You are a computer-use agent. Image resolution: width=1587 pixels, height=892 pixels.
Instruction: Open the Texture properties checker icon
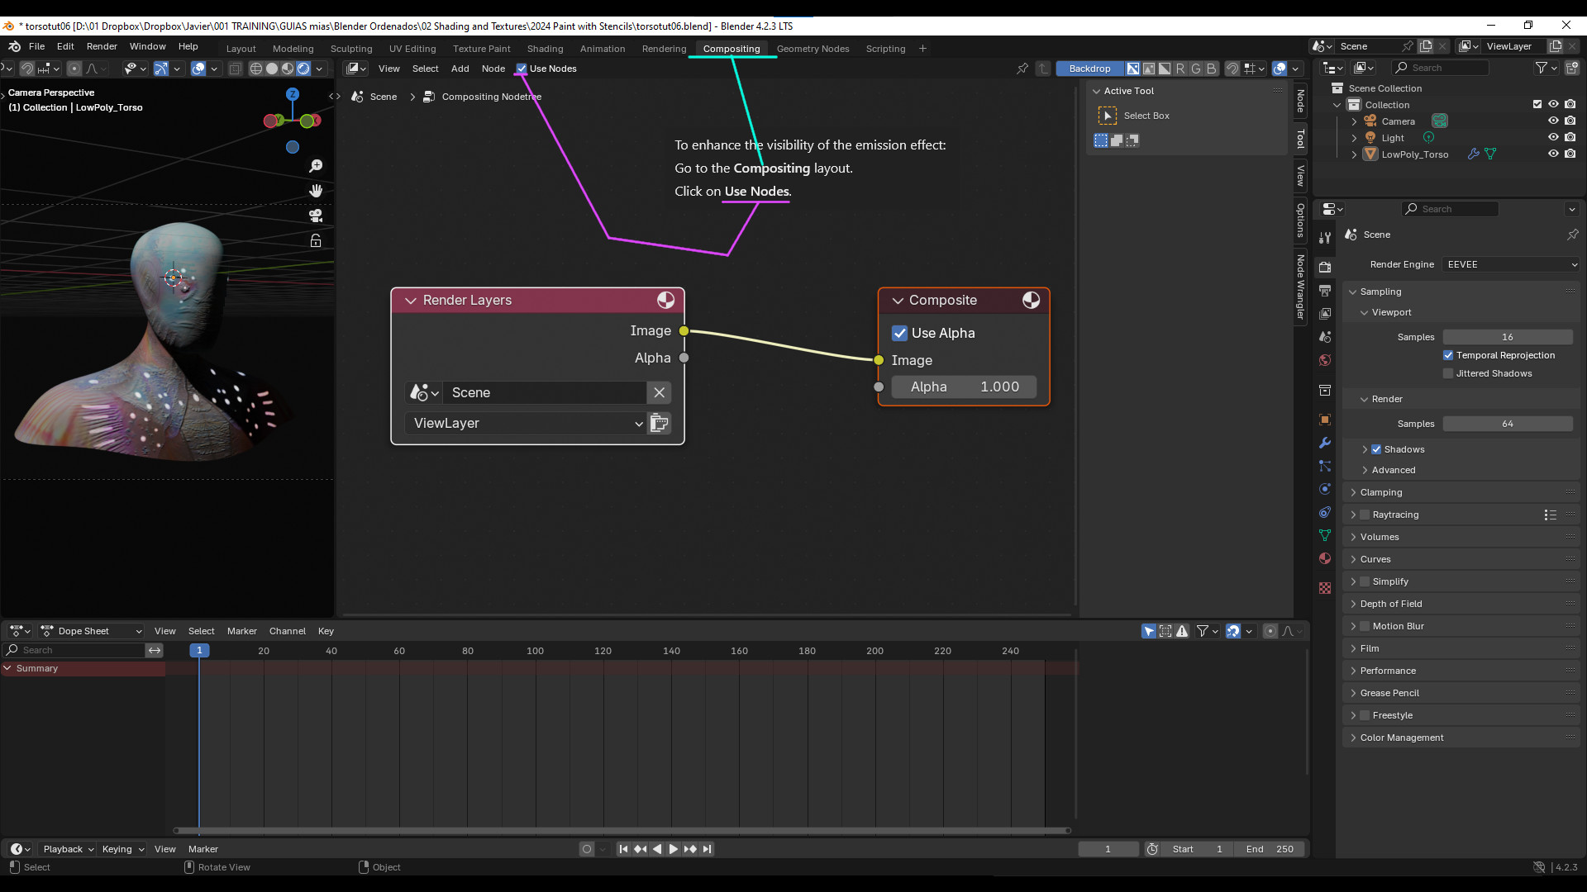coord(1325,588)
